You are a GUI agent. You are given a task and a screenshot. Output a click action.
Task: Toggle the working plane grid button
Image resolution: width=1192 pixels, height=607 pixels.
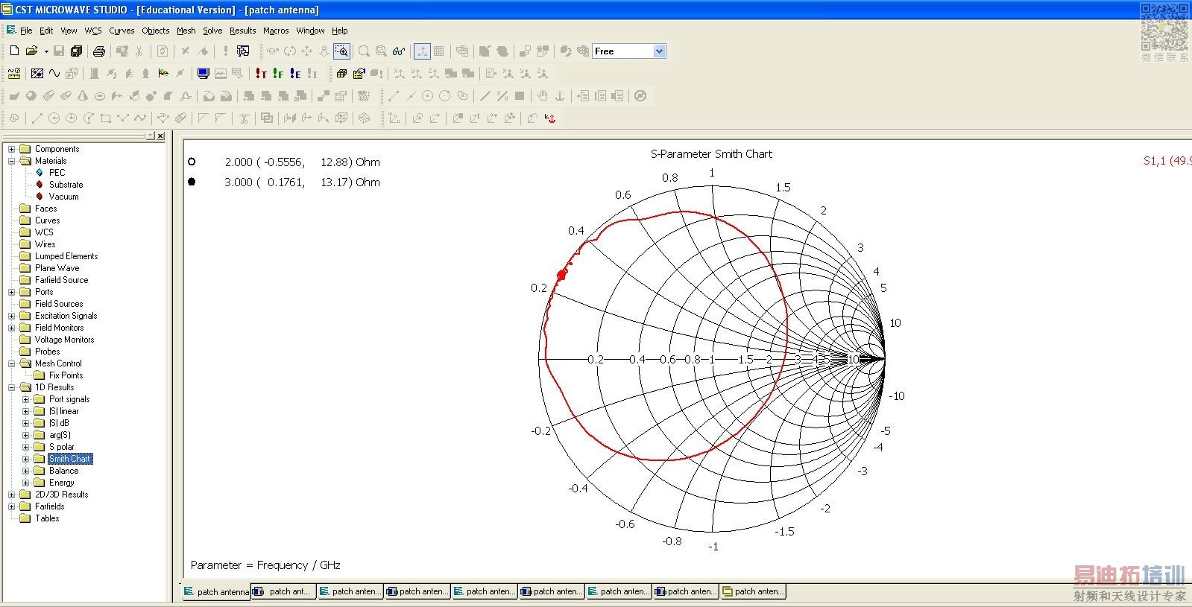[439, 51]
